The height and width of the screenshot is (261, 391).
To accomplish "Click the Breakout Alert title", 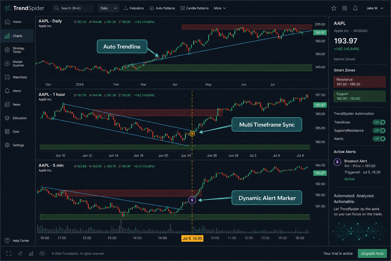I will point(356,161).
